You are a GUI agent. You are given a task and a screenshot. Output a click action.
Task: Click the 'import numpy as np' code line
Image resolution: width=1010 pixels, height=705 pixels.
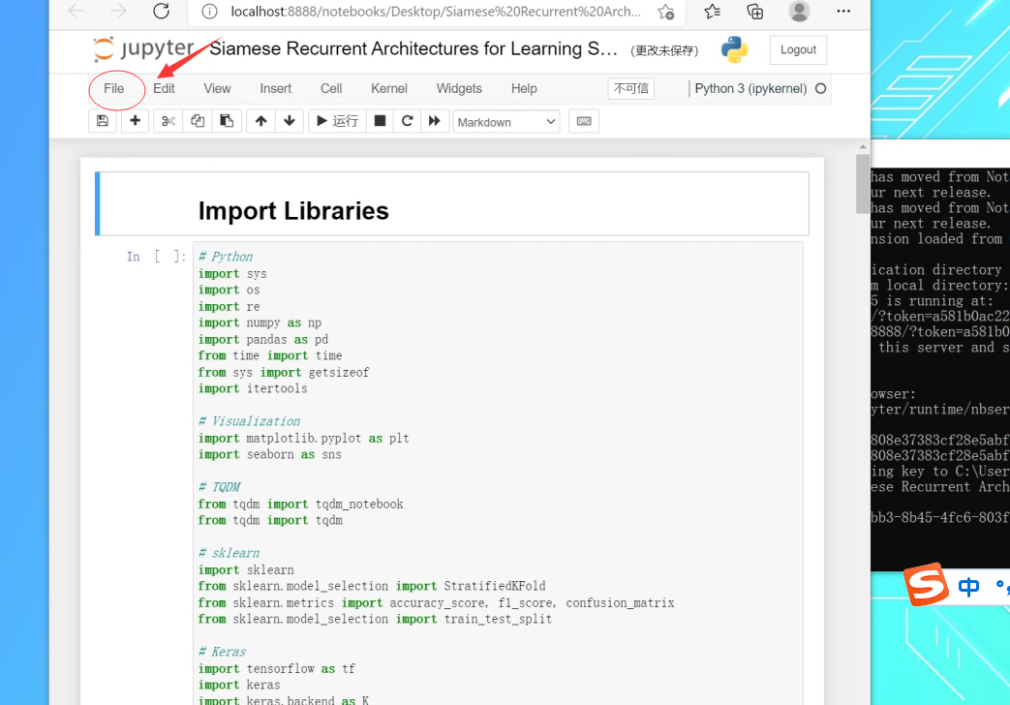pyautogui.click(x=260, y=322)
